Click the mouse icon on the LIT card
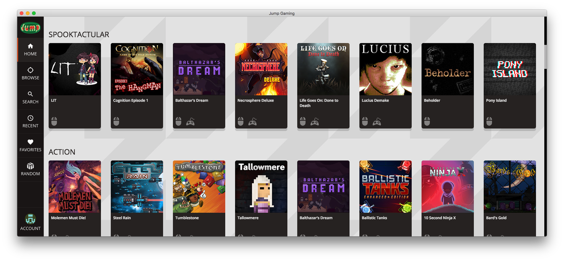This screenshot has width=564, height=261. (54, 122)
